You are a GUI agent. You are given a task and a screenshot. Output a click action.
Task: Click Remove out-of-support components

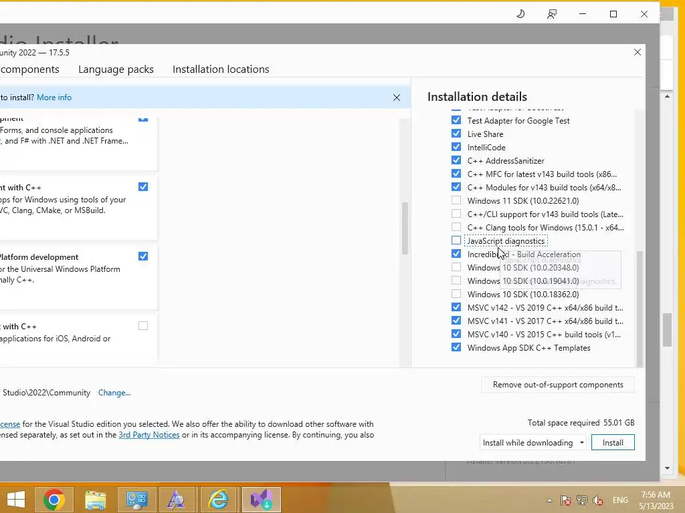[x=558, y=385]
